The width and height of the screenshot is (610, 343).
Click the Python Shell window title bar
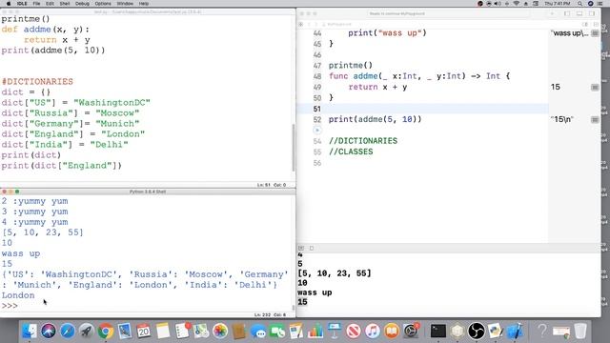pos(148,192)
